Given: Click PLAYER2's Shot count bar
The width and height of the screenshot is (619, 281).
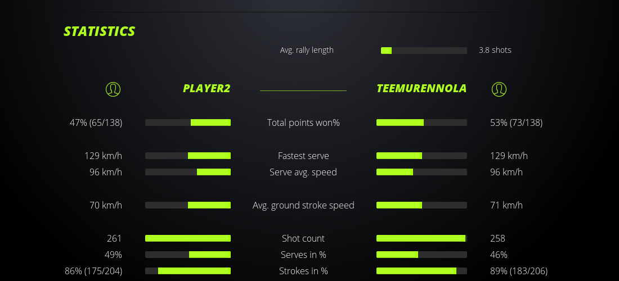Looking at the screenshot, I should (x=188, y=238).
